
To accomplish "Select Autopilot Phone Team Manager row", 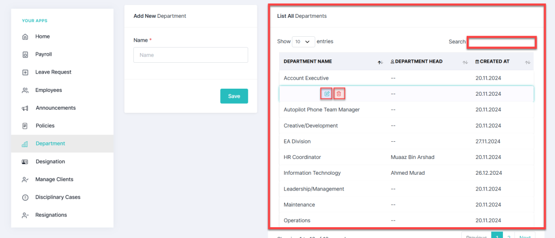I will 406,110.
